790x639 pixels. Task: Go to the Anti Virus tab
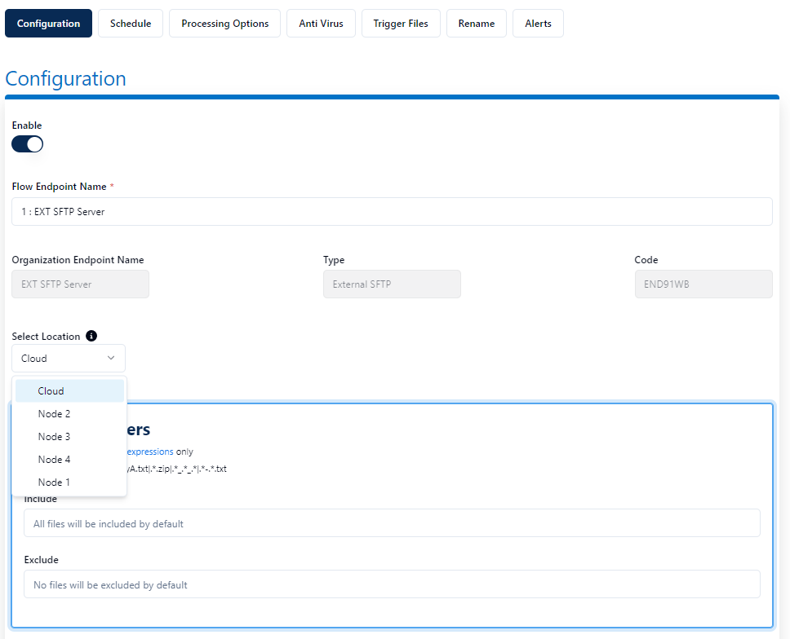tap(321, 24)
